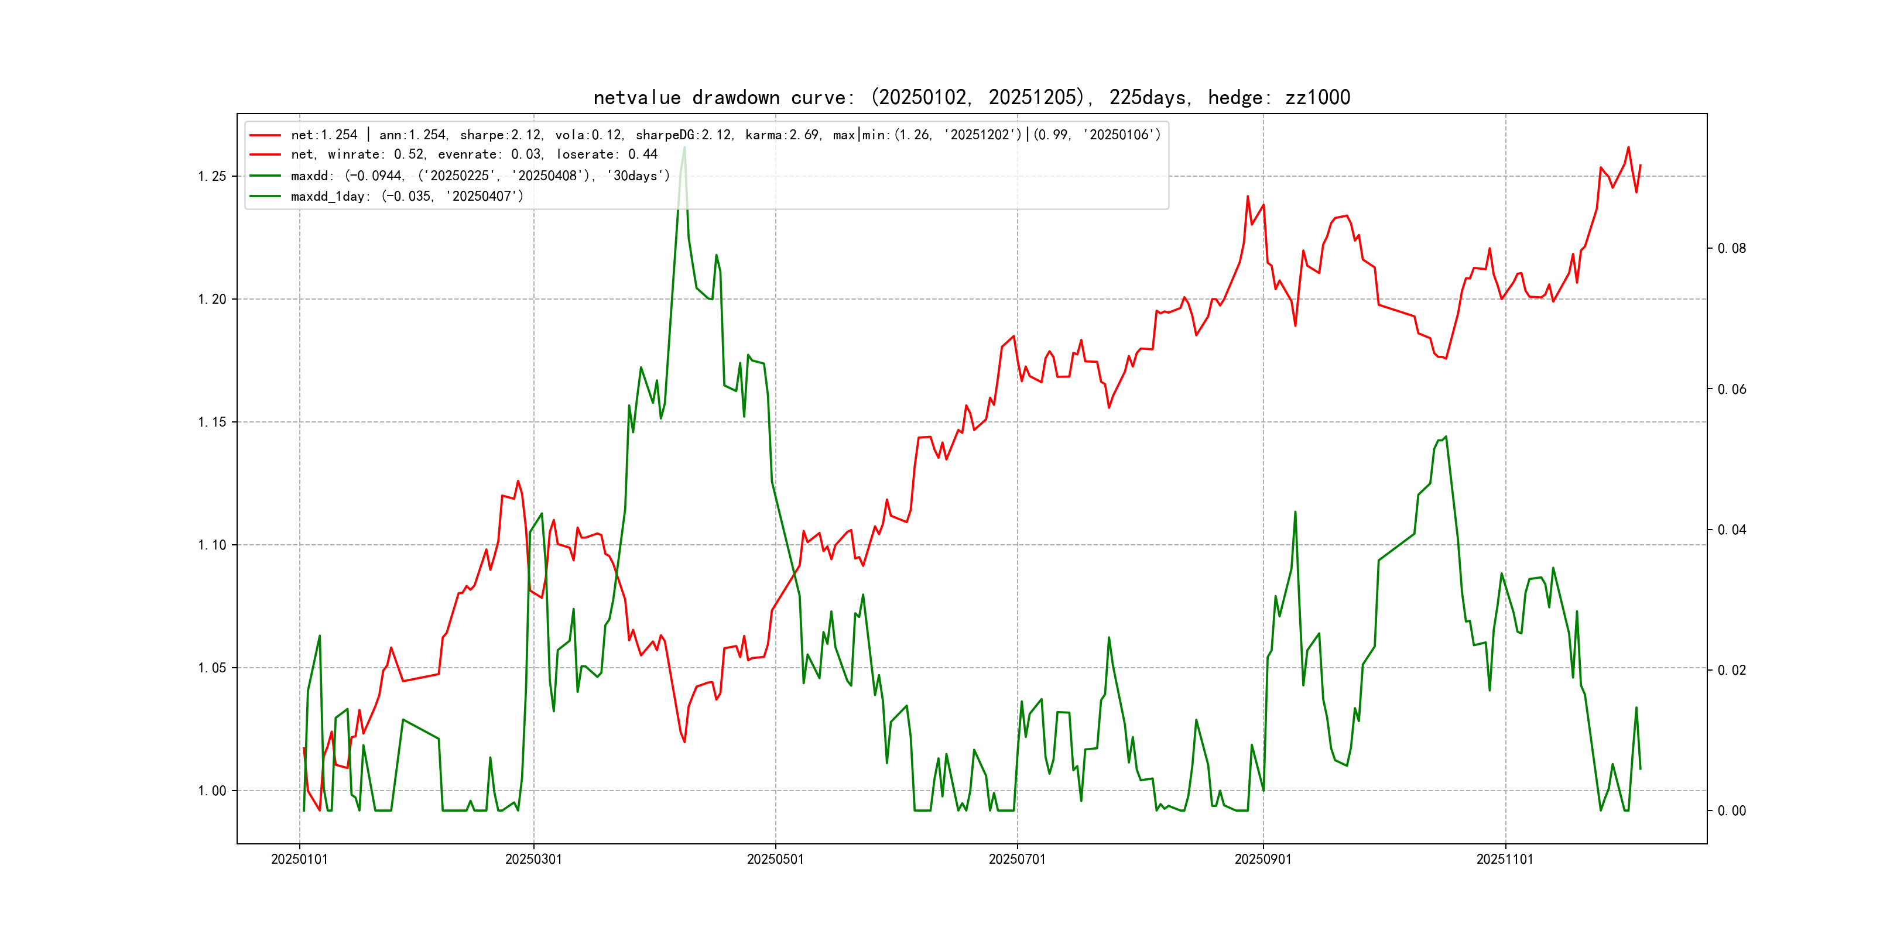
Task: Click the green drawdown peak near April
Action: [684, 149]
